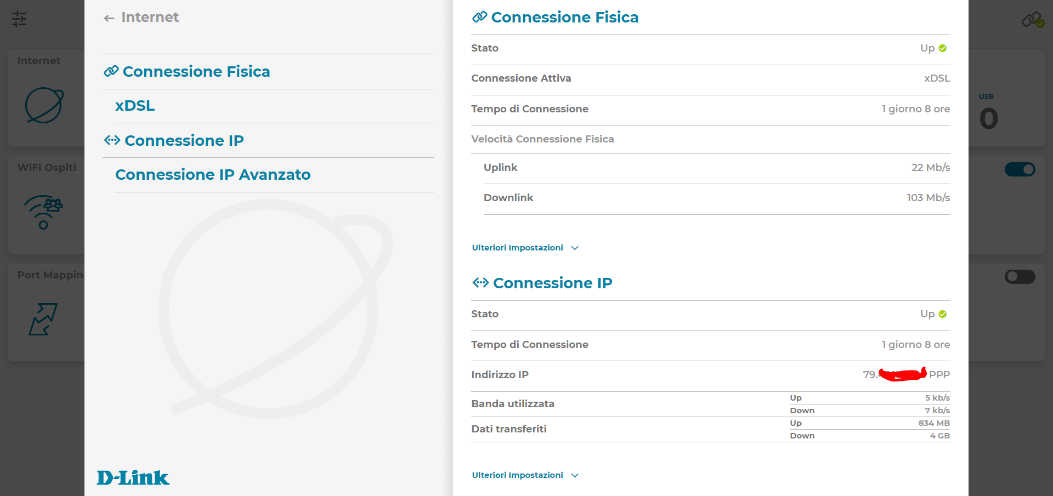The image size is (1053, 496).
Task: Click the Connessione IP heading in the details panel
Action: pos(552,283)
